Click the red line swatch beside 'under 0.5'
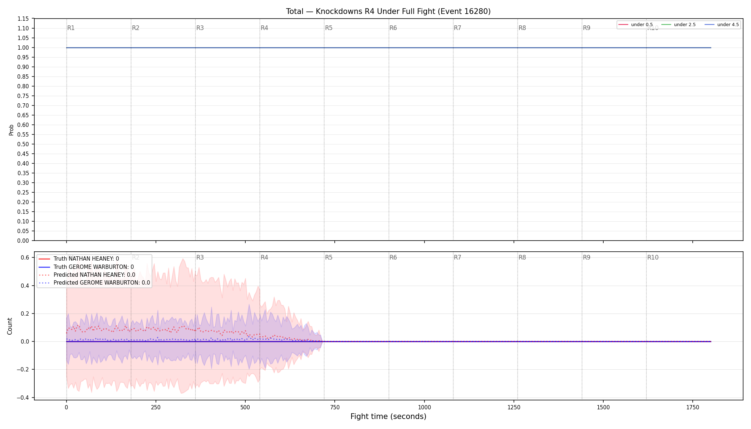Viewport: 751px width, 429px height. pos(623,25)
